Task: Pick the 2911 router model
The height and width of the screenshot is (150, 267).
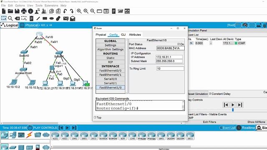Action: (x=93, y=136)
